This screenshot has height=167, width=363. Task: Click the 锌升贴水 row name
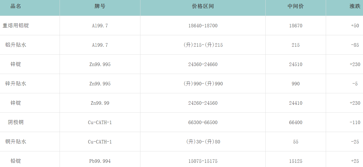[16, 84]
